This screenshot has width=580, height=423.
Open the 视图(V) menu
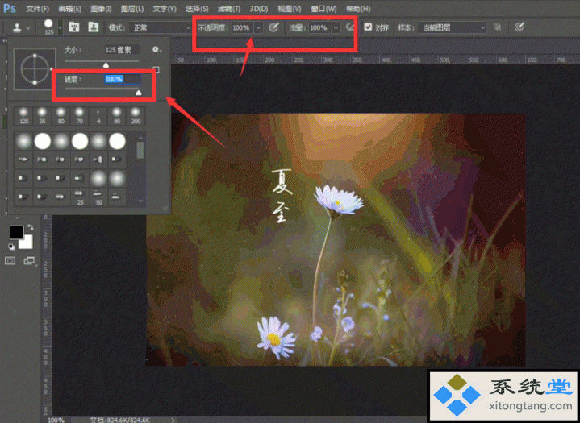tap(290, 9)
